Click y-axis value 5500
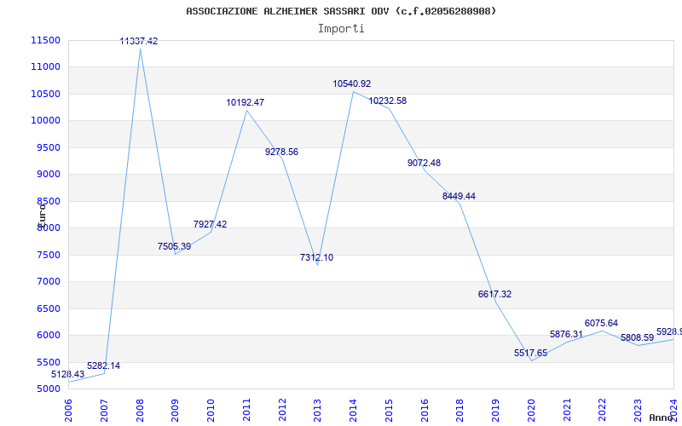The image size is (682, 426). [48, 362]
